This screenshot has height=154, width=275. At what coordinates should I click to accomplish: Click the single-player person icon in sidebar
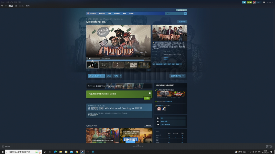158,118
